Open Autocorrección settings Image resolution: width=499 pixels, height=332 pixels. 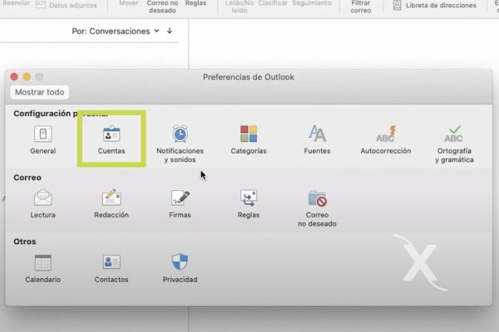click(386, 139)
